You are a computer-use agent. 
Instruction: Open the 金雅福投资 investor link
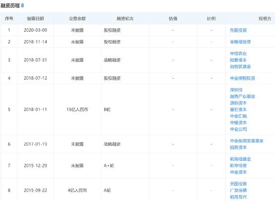(x=240, y=42)
